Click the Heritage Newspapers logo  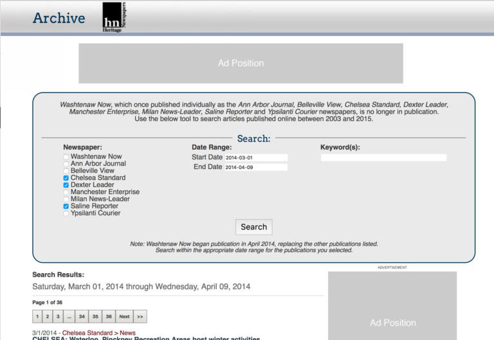(114, 17)
